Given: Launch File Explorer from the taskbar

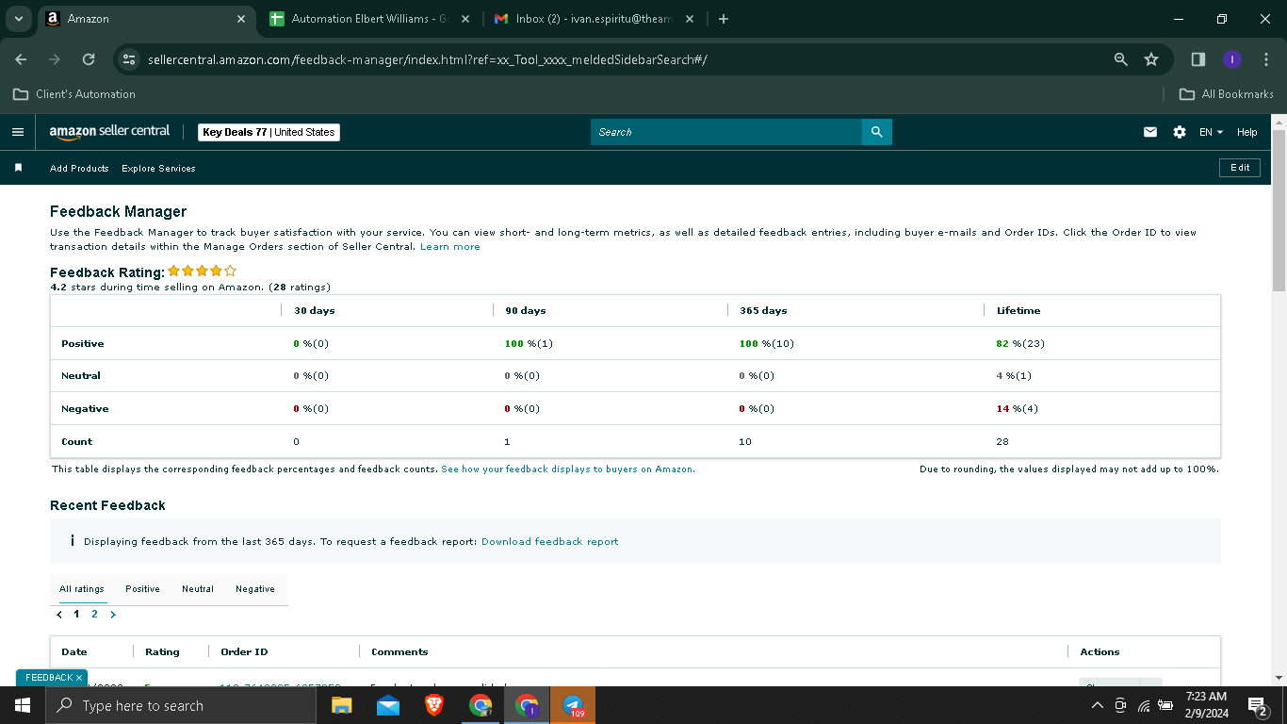Looking at the screenshot, I should pos(341,705).
